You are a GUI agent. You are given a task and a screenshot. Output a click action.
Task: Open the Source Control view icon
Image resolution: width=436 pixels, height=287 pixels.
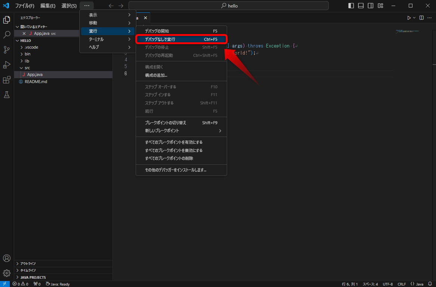click(x=6, y=49)
